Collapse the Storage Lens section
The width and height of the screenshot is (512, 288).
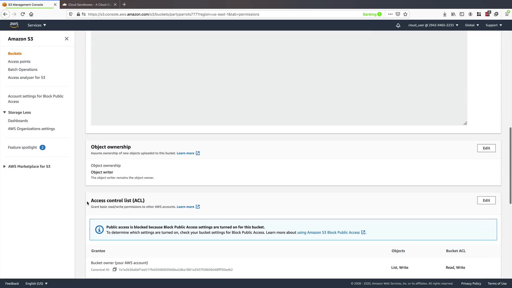pyautogui.click(x=5, y=112)
